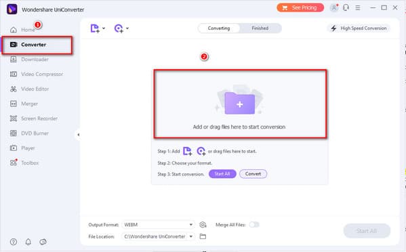The height and width of the screenshot is (252, 406).
Task: Open Video Editor
Action: pyautogui.click(x=35, y=89)
